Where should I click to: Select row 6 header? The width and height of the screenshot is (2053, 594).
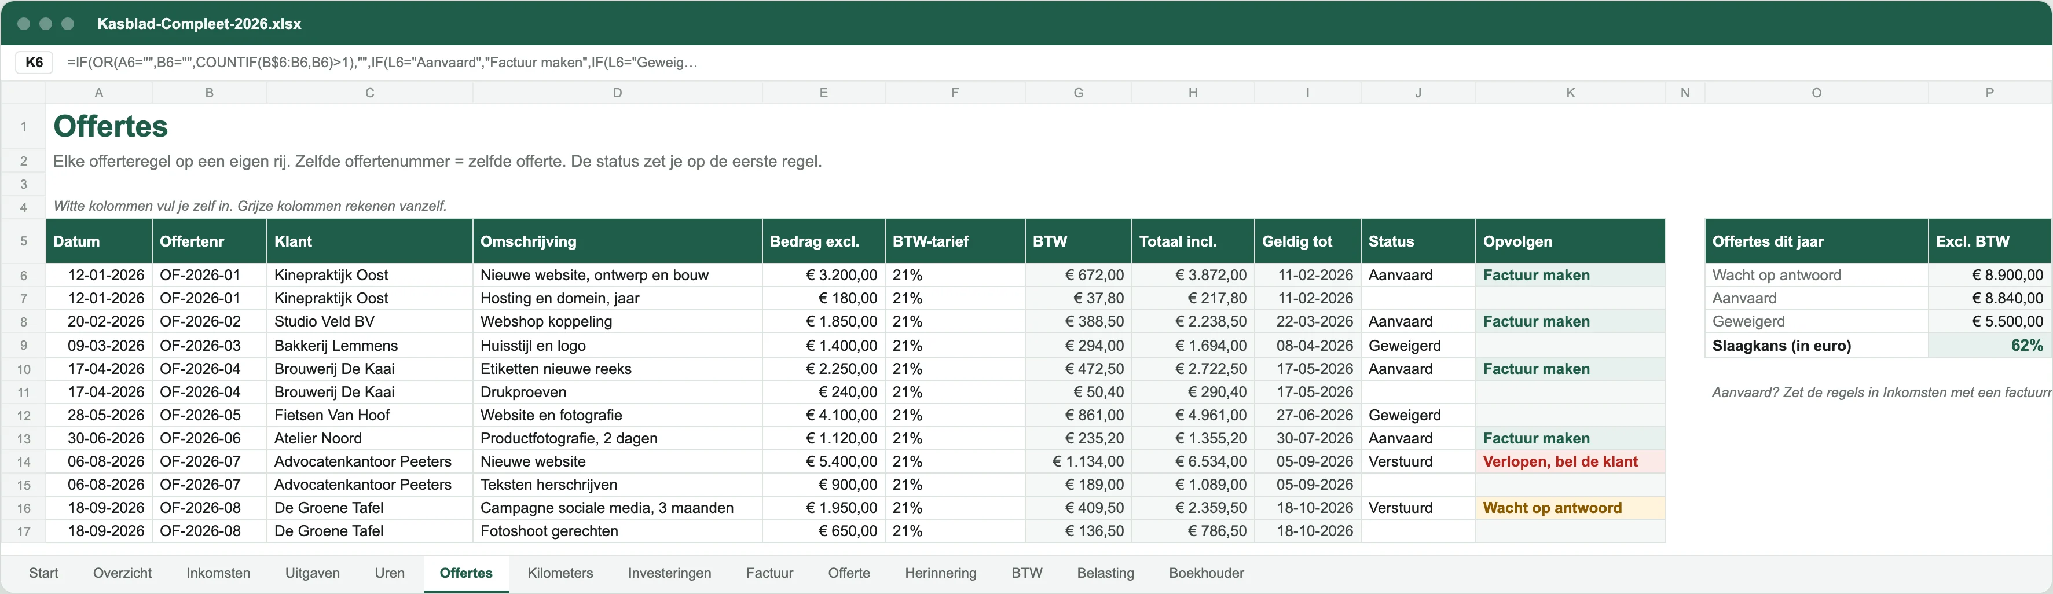tap(24, 276)
